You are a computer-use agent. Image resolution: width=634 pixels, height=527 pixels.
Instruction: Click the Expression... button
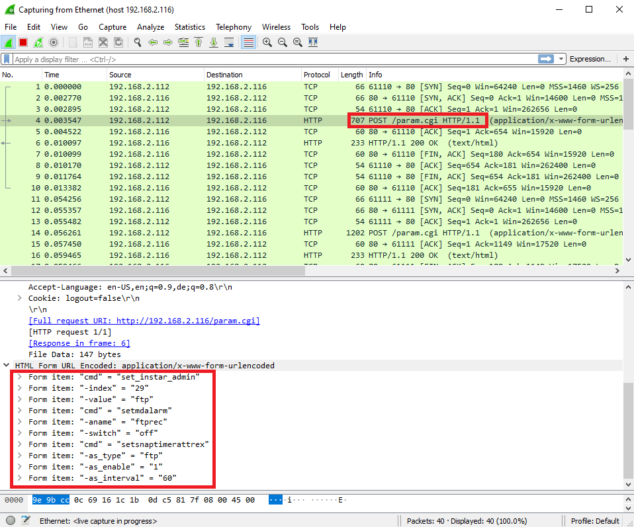pos(590,59)
